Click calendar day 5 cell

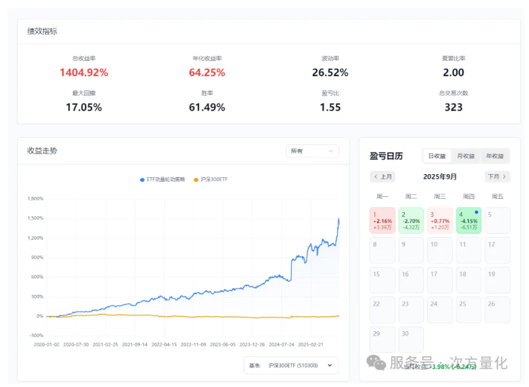[497, 221]
